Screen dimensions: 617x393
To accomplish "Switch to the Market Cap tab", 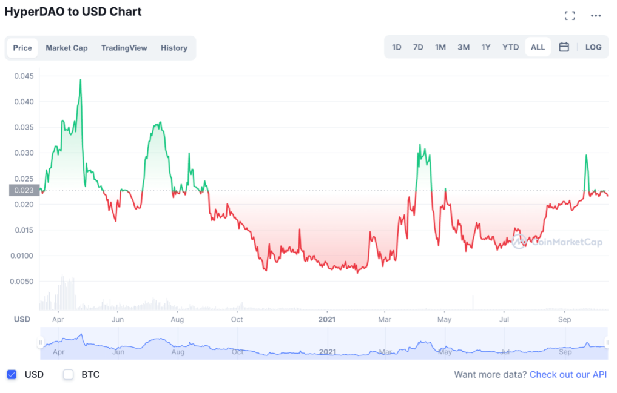I will coord(67,48).
